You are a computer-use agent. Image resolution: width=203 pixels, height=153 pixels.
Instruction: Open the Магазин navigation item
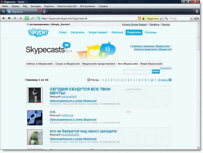(117, 32)
